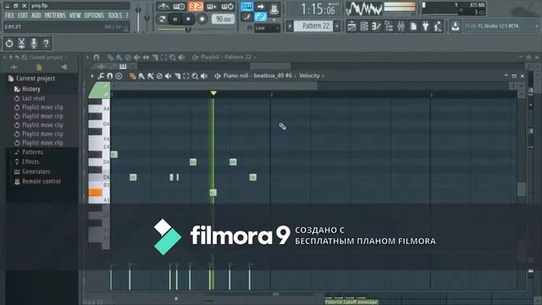The image size is (542, 305).
Task: Open the ADD menu
Action: (x=36, y=15)
